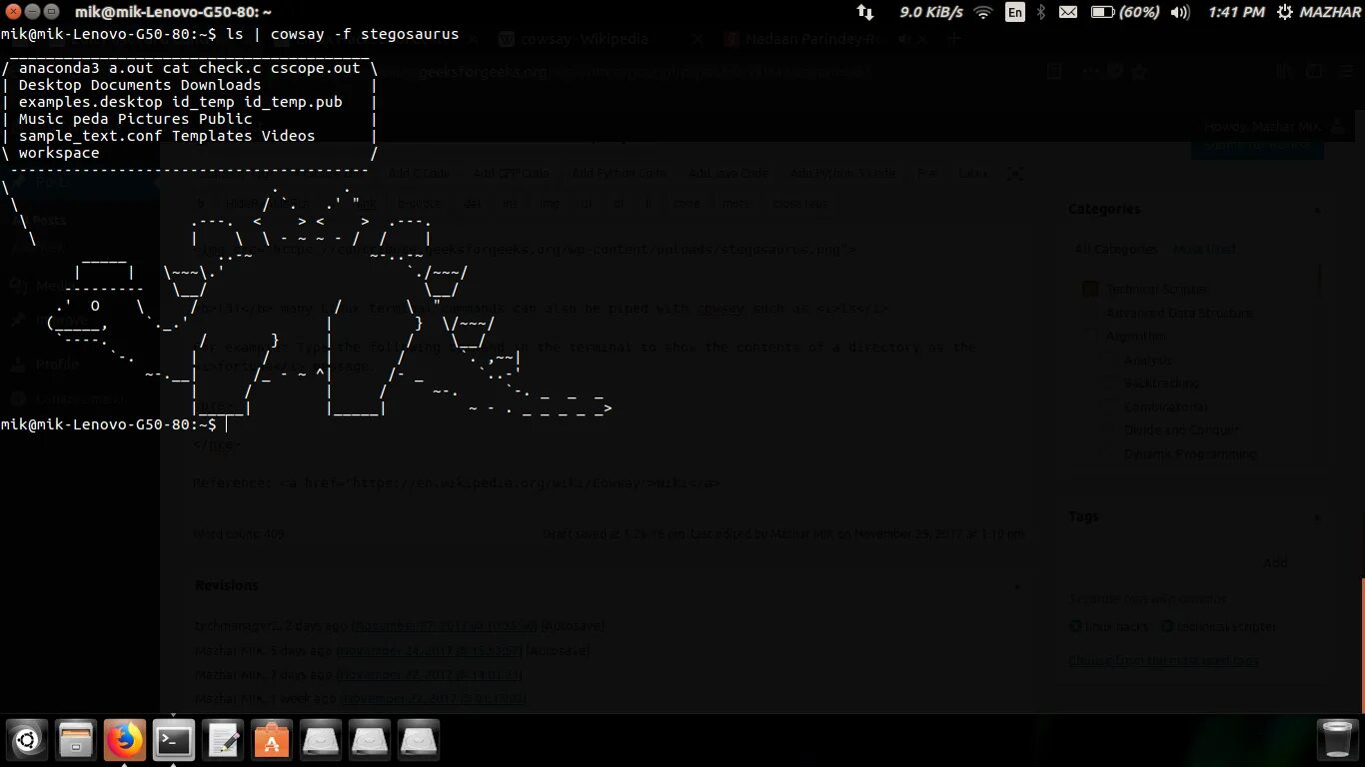1365x767 pixels.
Task: Click the Terminal icon in the dock
Action: click(174, 741)
